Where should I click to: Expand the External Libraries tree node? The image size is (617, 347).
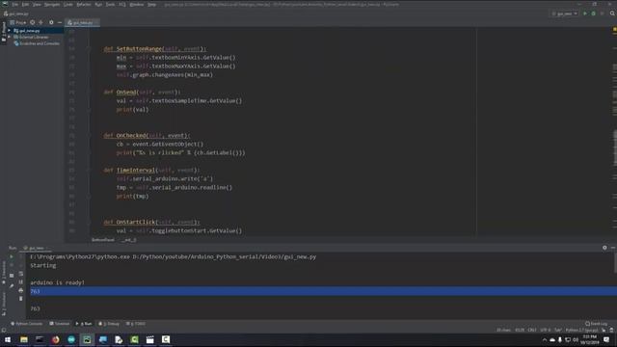coord(9,37)
